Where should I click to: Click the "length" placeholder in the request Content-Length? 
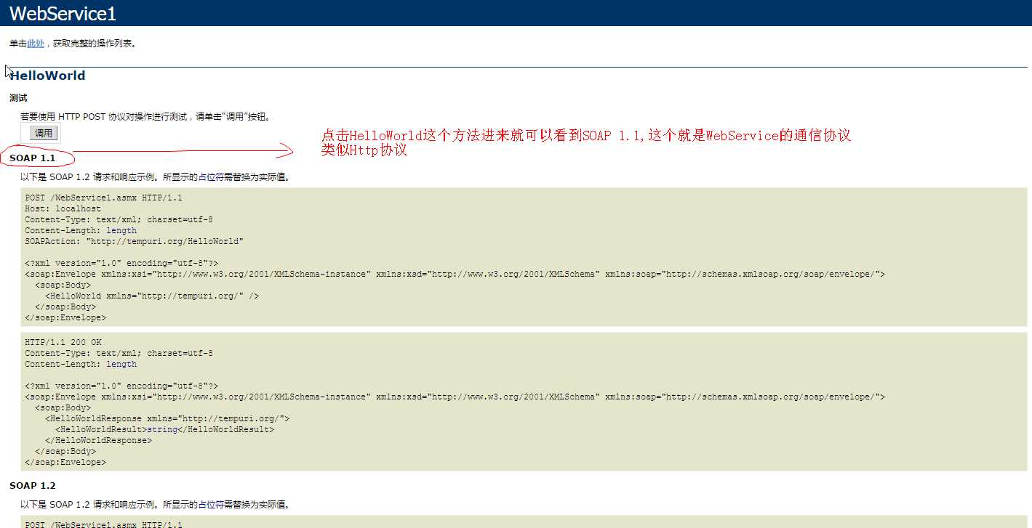(x=121, y=230)
